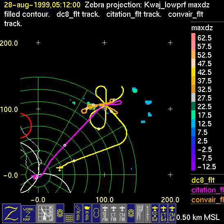Click the second range rings icon
Screen dimensions: 224x224
point(131,213)
